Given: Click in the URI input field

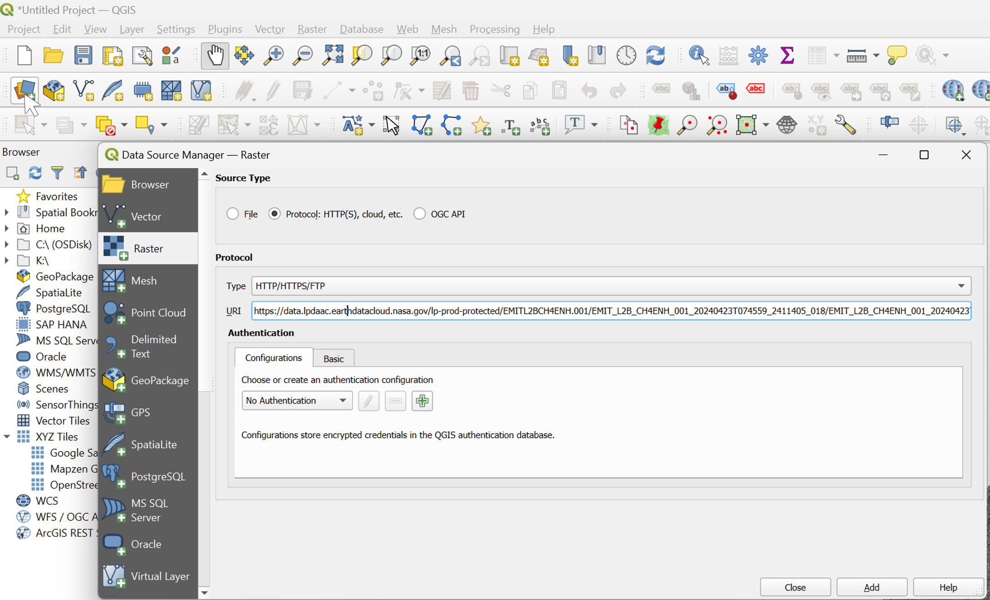Looking at the screenshot, I should (x=611, y=311).
